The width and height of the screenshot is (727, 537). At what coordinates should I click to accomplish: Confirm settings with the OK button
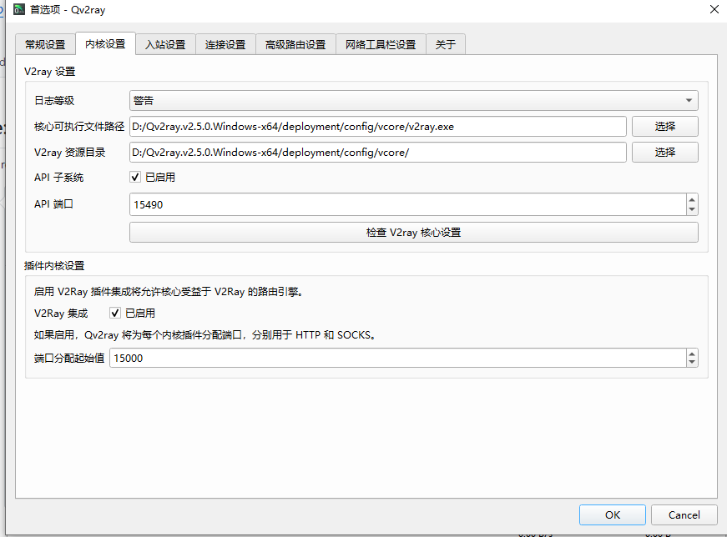[612, 514]
